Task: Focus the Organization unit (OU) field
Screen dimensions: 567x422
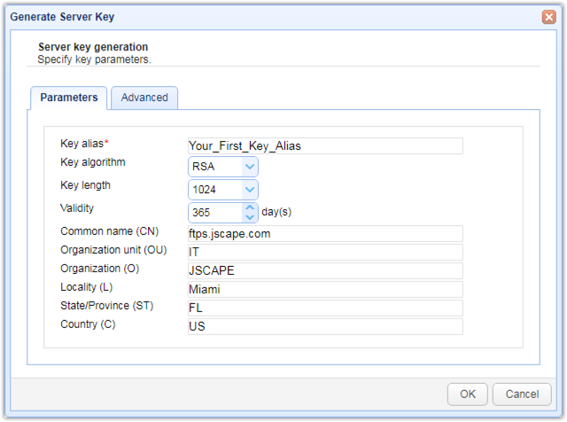Action: point(325,253)
